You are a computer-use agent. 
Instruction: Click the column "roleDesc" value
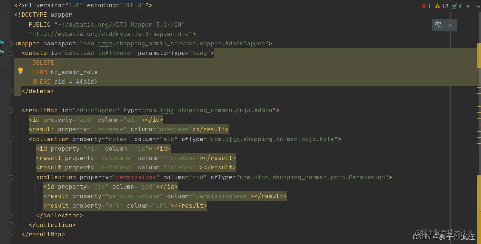pyautogui.click(x=181, y=168)
